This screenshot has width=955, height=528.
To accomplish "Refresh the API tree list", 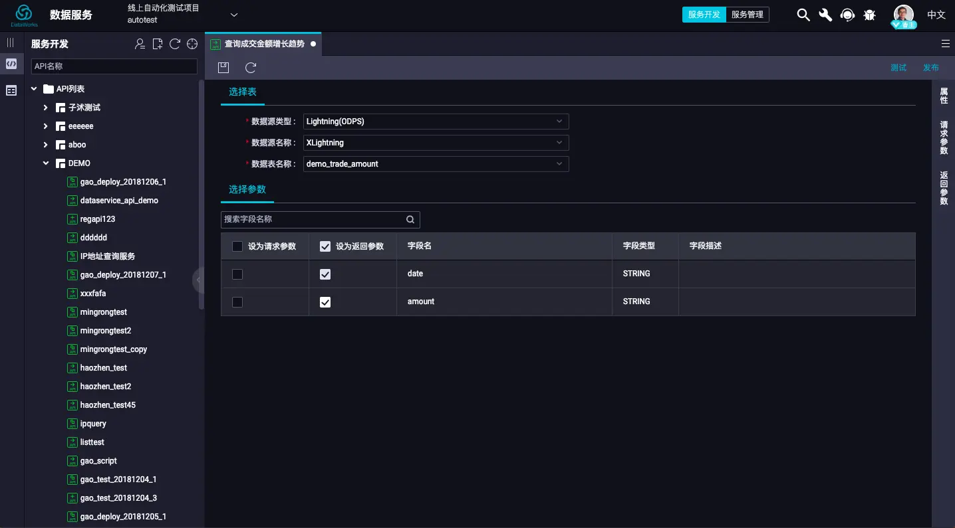I will pyautogui.click(x=175, y=44).
